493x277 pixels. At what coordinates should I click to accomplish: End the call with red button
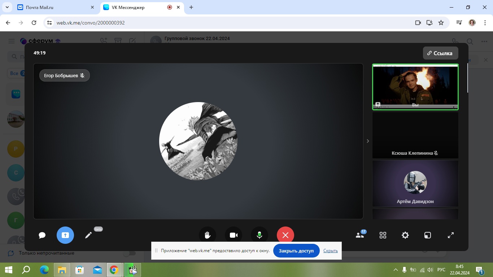(285, 235)
